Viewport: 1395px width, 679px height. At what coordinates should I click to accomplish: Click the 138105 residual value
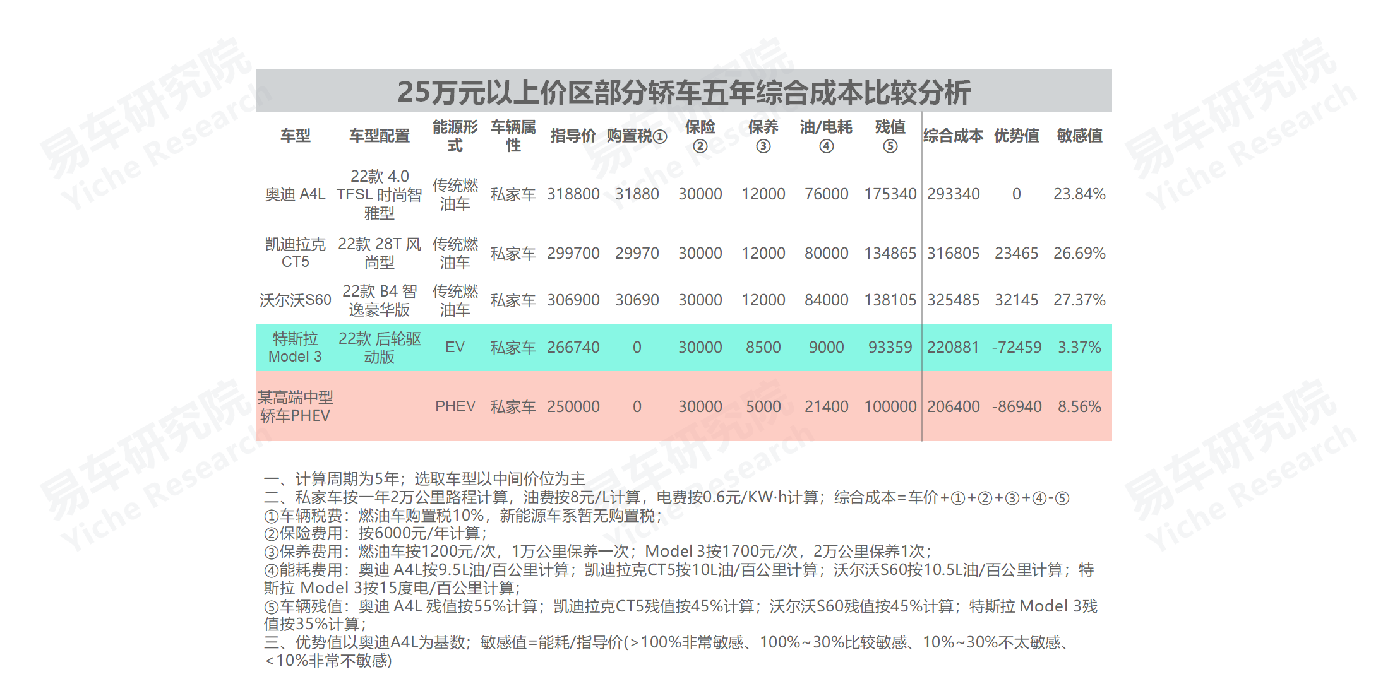click(890, 300)
